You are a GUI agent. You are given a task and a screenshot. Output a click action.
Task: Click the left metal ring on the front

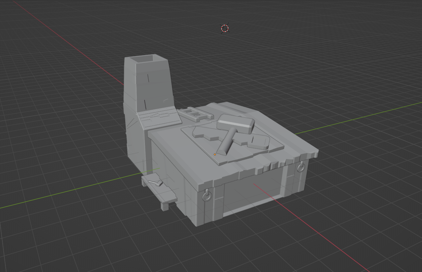(207, 195)
